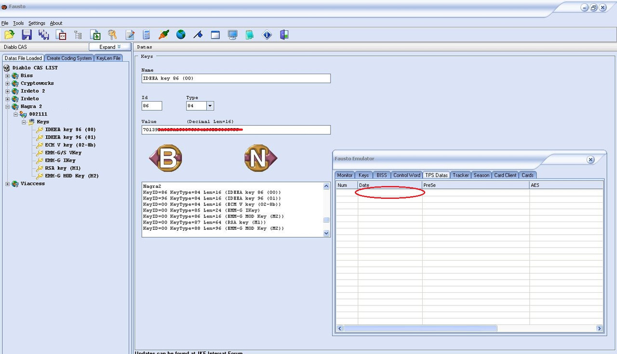This screenshot has height=354, width=617.
Task: Open the keys toolbar icon
Action: coord(112,35)
